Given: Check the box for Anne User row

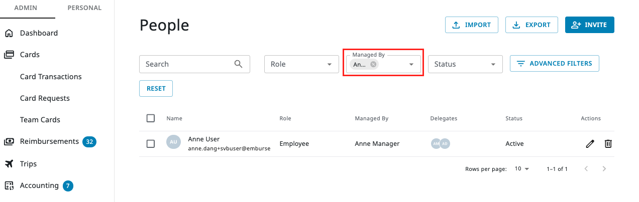Looking at the screenshot, I should coord(151,144).
